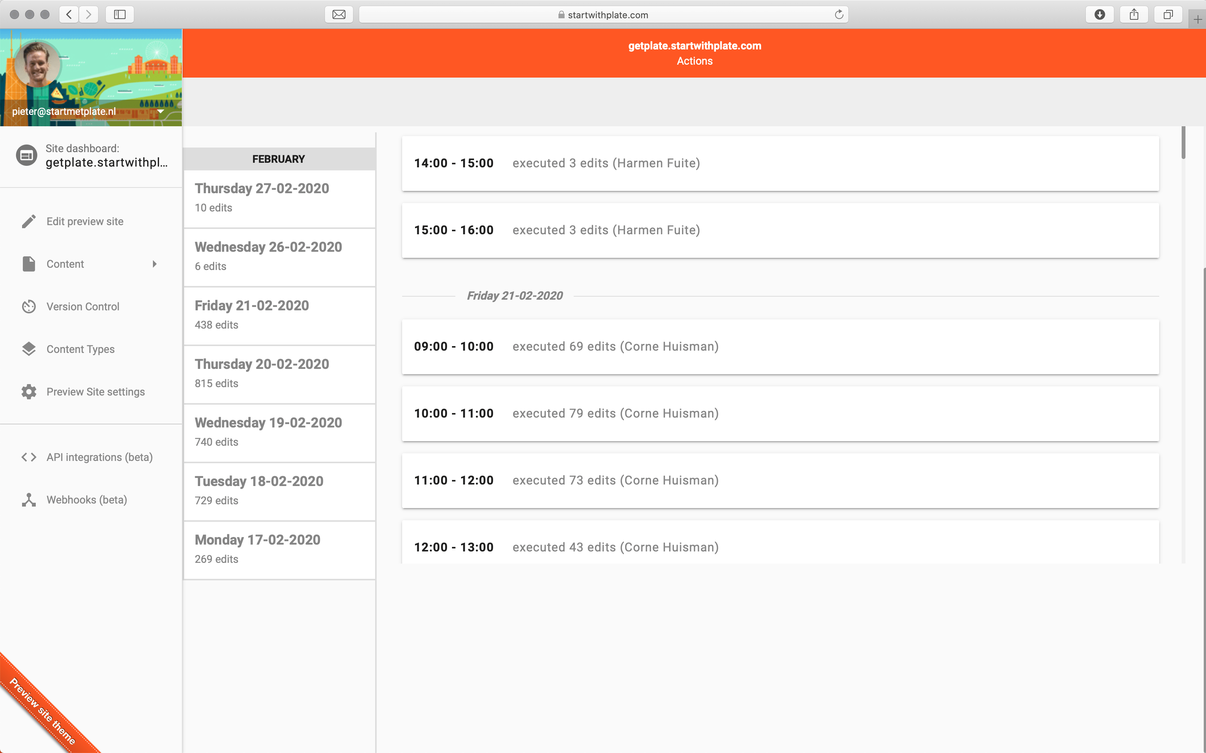This screenshot has width=1206, height=753.
Task: Open the 09:00 - 10:00 Corne Huisman entry
Action: coord(780,346)
